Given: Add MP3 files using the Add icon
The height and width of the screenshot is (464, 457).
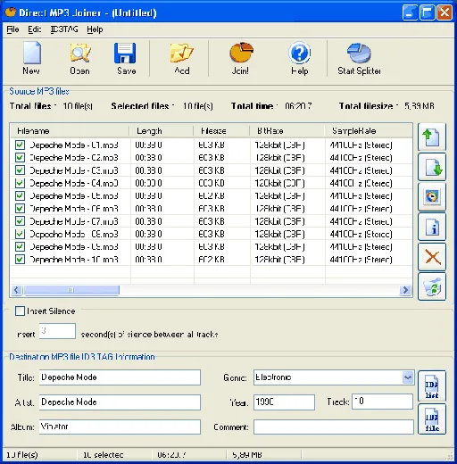Looking at the screenshot, I should tap(181, 58).
